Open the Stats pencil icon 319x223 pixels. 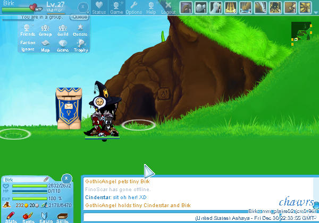point(11,217)
